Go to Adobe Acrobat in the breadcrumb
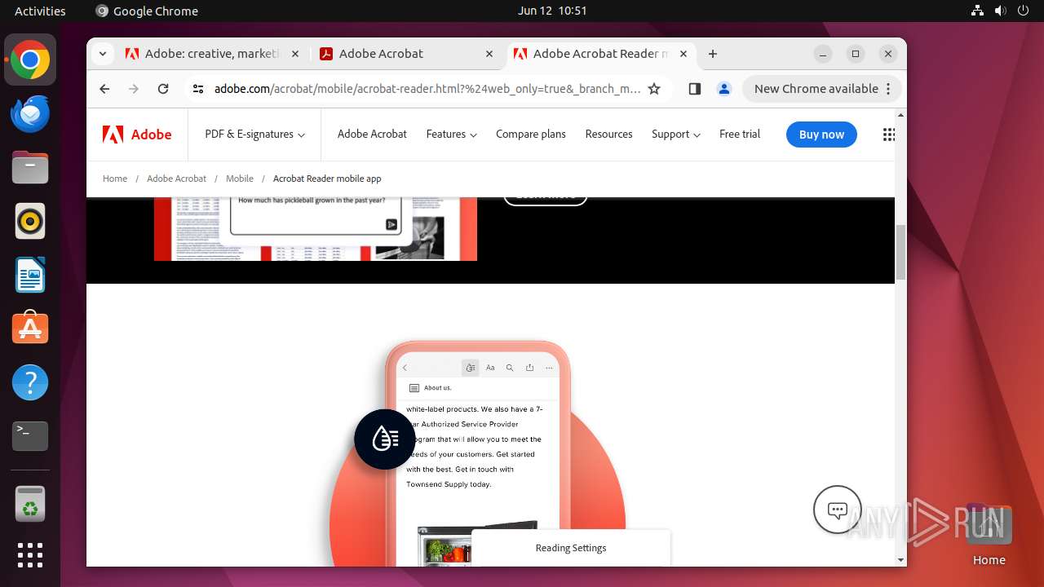Image resolution: width=1044 pixels, height=587 pixels. (x=176, y=179)
